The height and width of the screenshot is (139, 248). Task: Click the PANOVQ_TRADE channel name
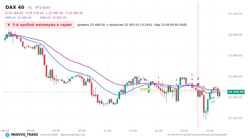(24, 135)
